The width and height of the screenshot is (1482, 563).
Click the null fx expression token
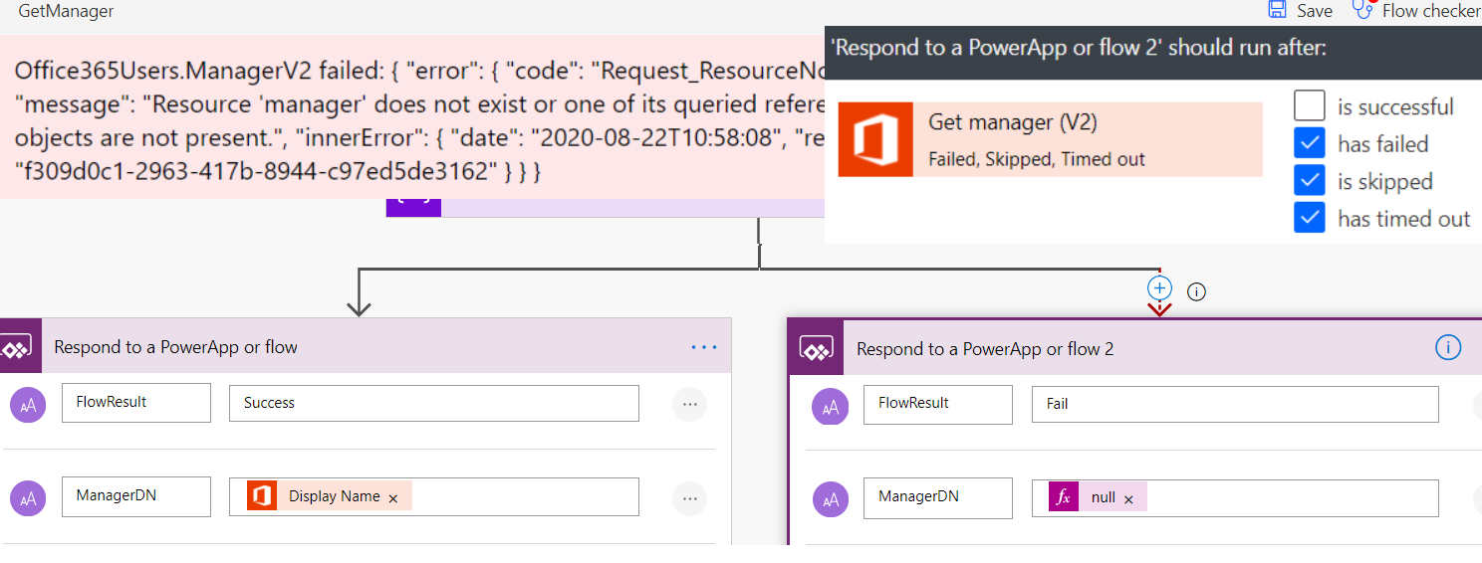(1097, 497)
